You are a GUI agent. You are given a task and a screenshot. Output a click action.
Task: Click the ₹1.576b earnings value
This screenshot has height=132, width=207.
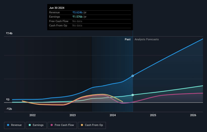pos(77,17)
